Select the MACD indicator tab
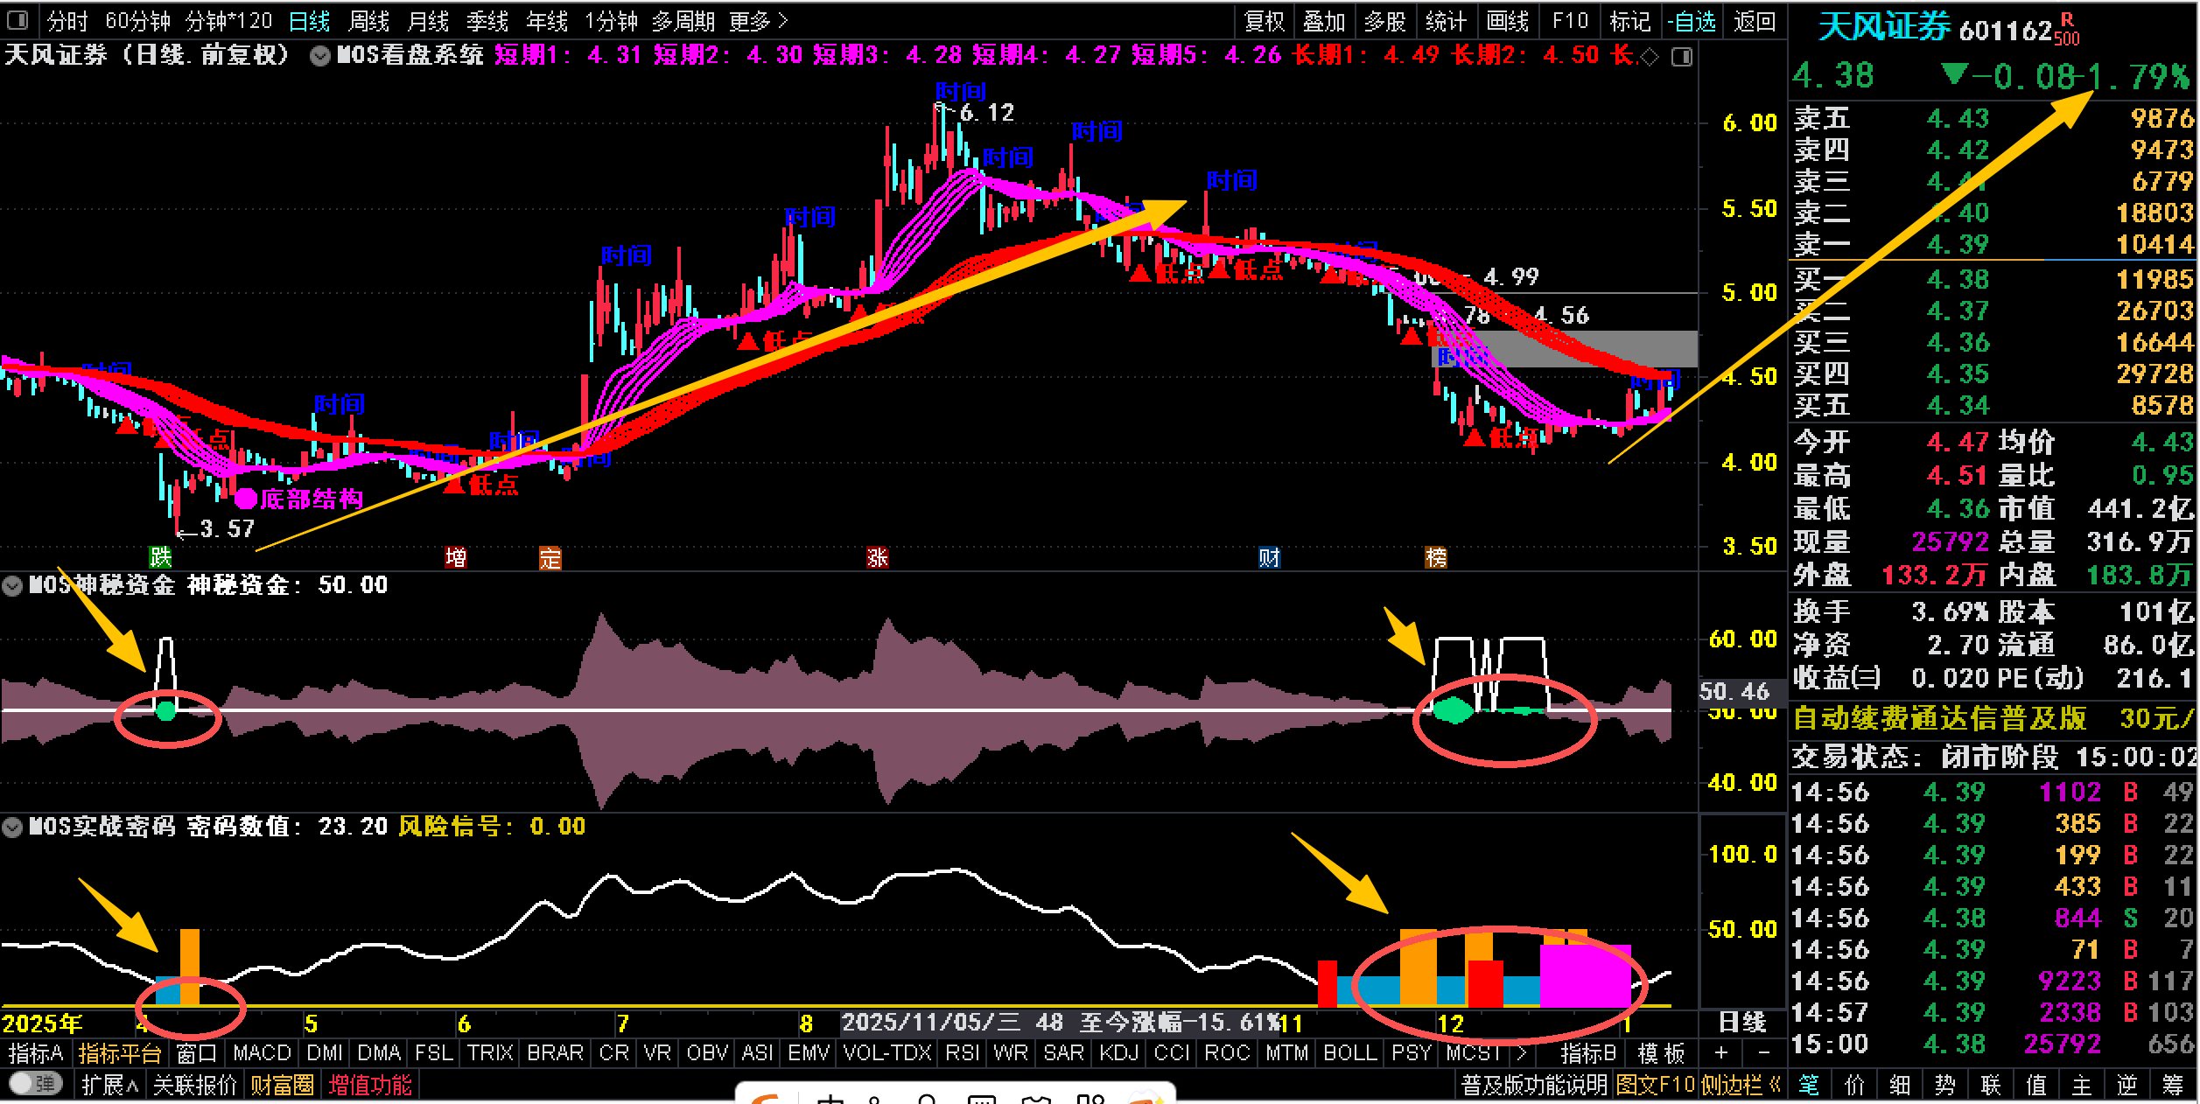This screenshot has width=2200, height=1104. point(262,1053)
